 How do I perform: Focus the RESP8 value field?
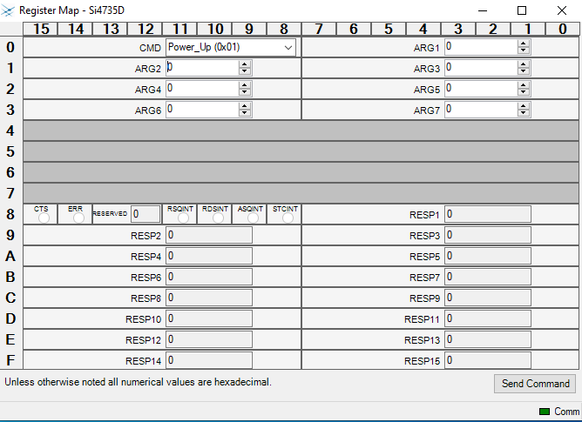click(x=209, y=298)
